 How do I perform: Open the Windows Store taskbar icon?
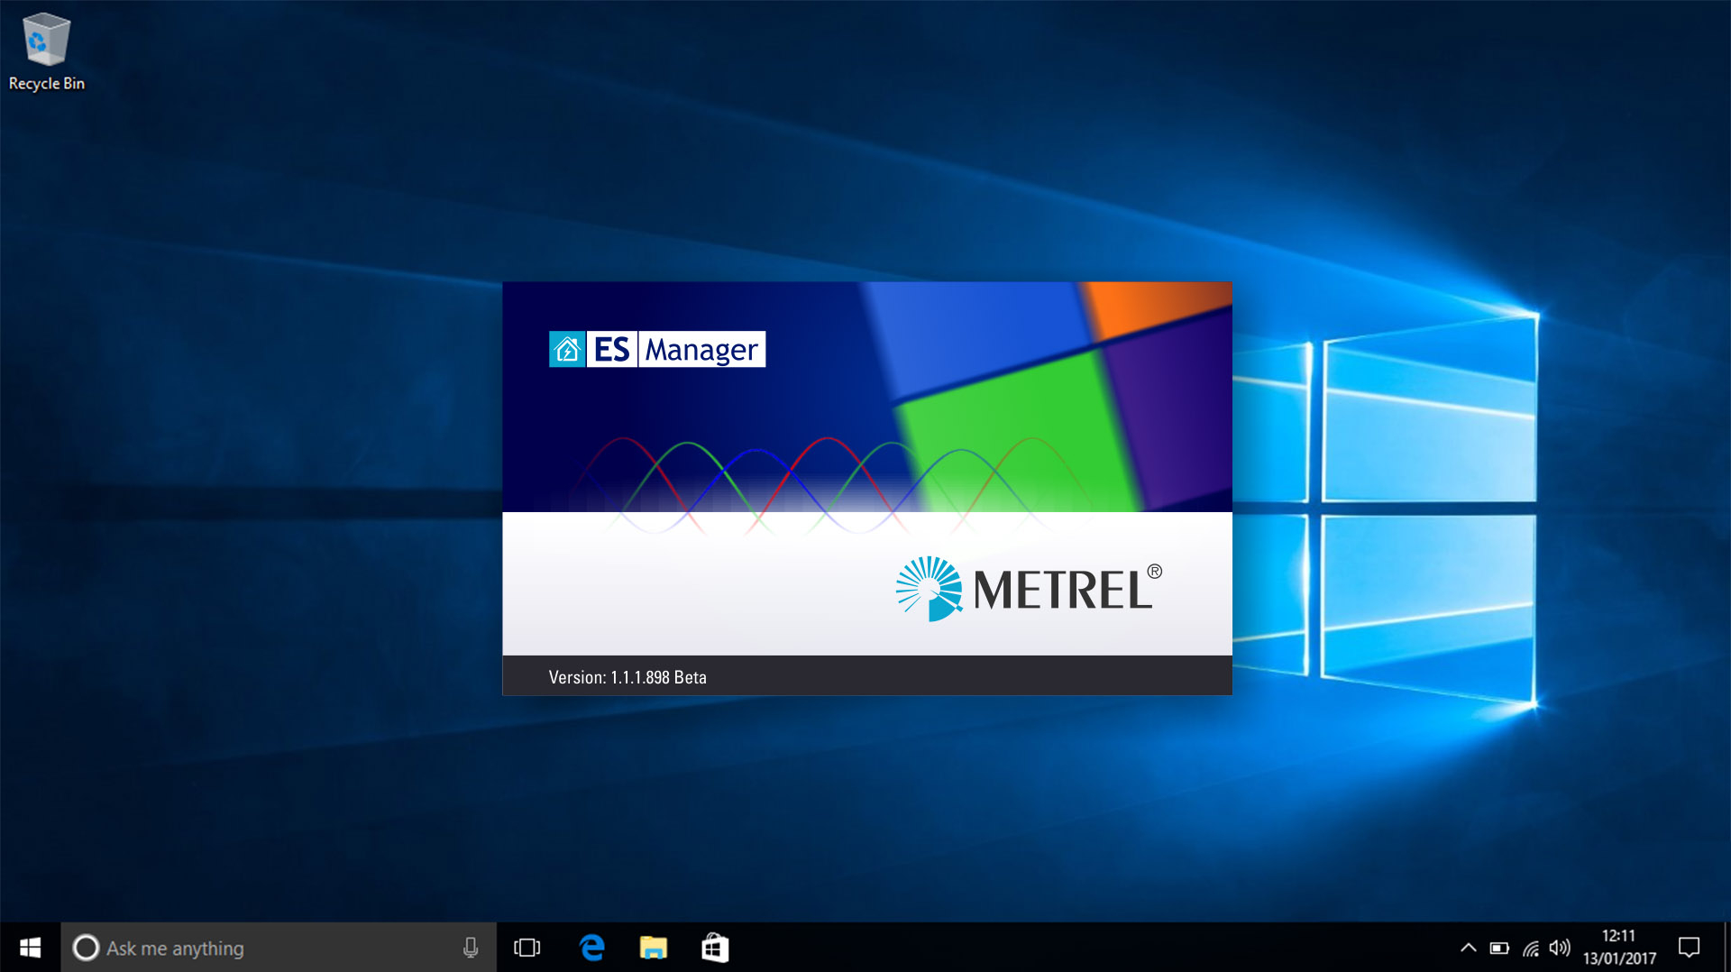(x=715, y=948)
